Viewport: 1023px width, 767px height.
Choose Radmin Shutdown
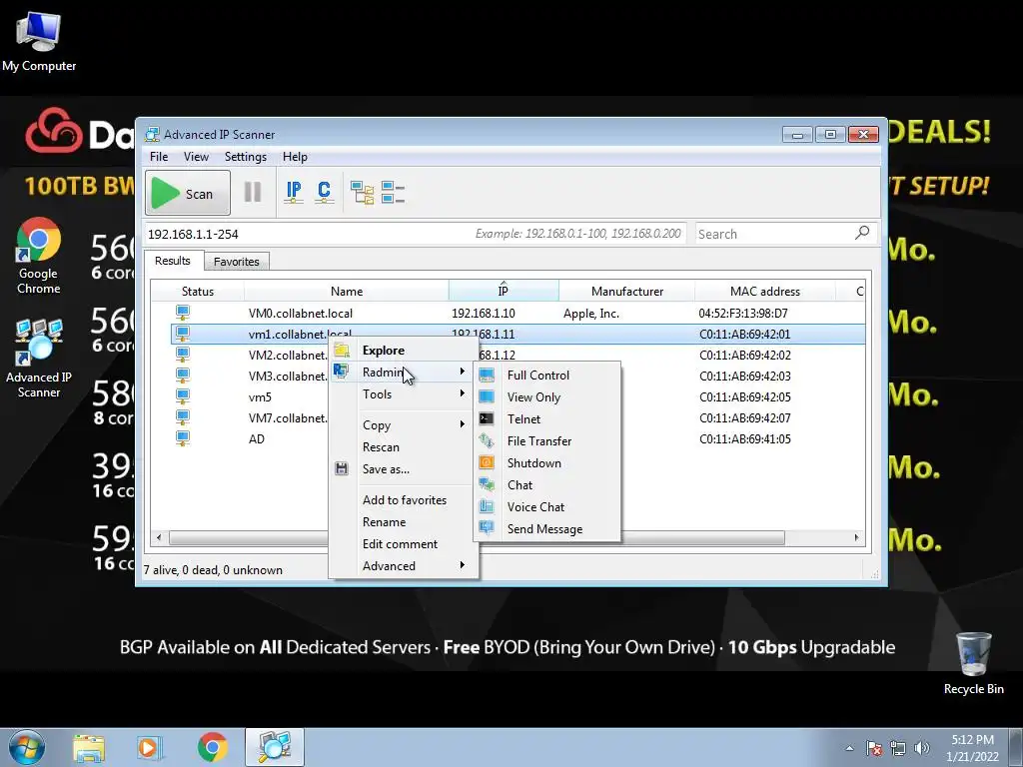point(546,463)
